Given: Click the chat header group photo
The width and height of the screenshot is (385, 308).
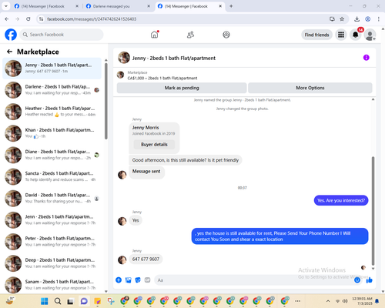Looking at the screenshot, I should [124, 58].
